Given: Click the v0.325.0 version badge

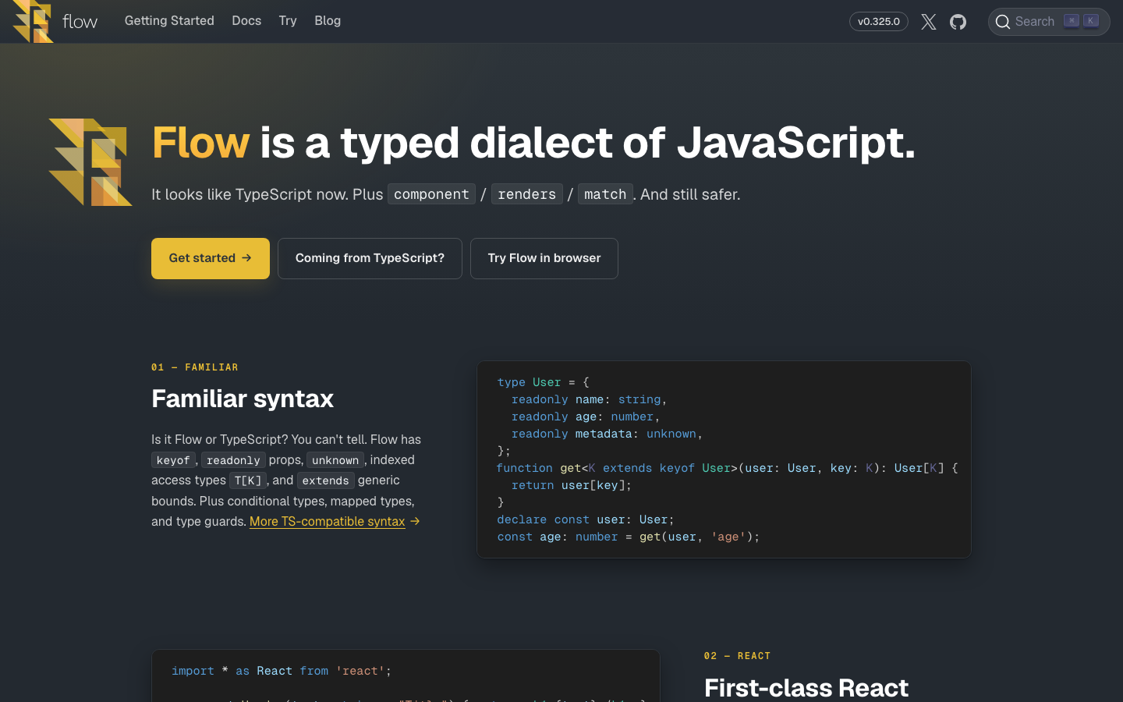Looking at the screenshot, I should pos(879,22).
